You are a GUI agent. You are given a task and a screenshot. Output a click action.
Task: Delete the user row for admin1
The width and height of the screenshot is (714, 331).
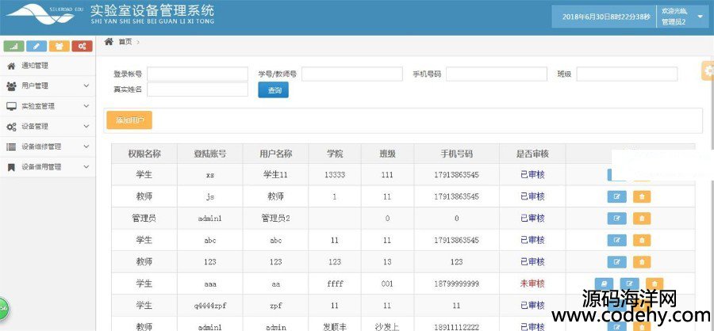(641, 218)
